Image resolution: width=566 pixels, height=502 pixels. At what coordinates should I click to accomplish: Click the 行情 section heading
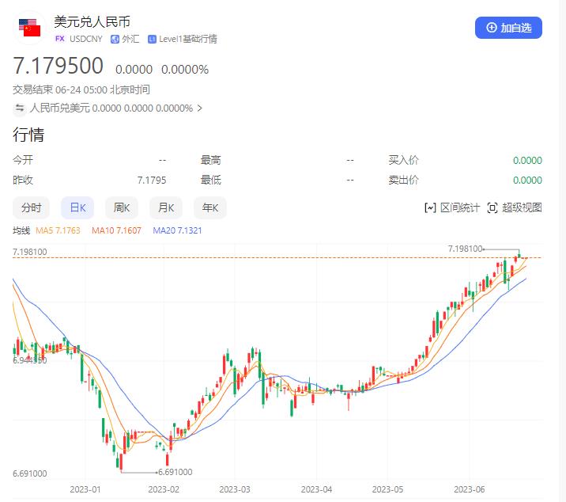pos(28,135)
